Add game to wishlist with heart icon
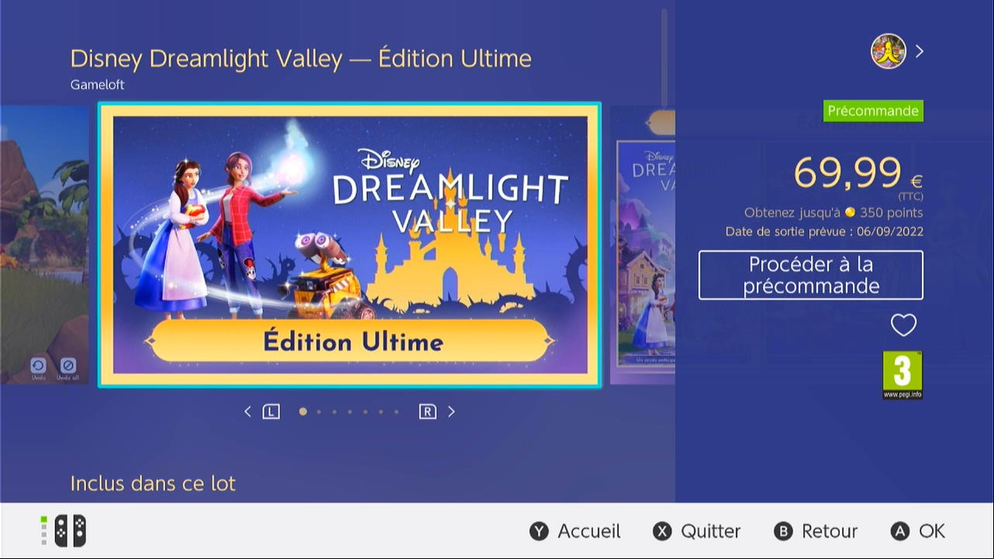This screenshot has width=994, height=559. pyautogui.click(x=903, y=325)
